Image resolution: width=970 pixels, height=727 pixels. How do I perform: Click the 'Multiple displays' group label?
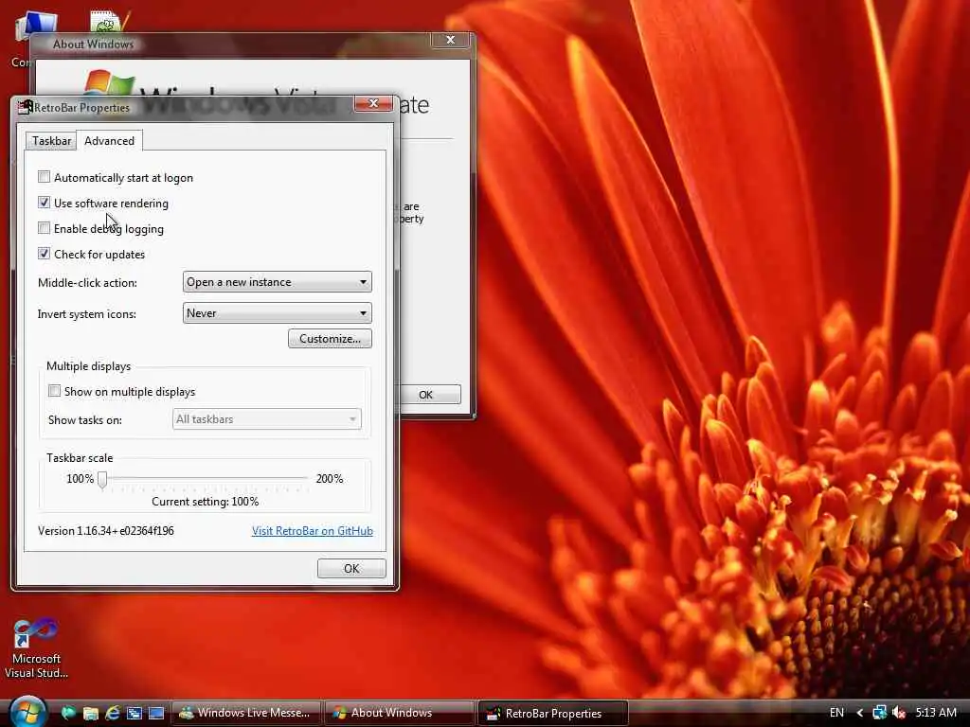(x=88, y=366)
